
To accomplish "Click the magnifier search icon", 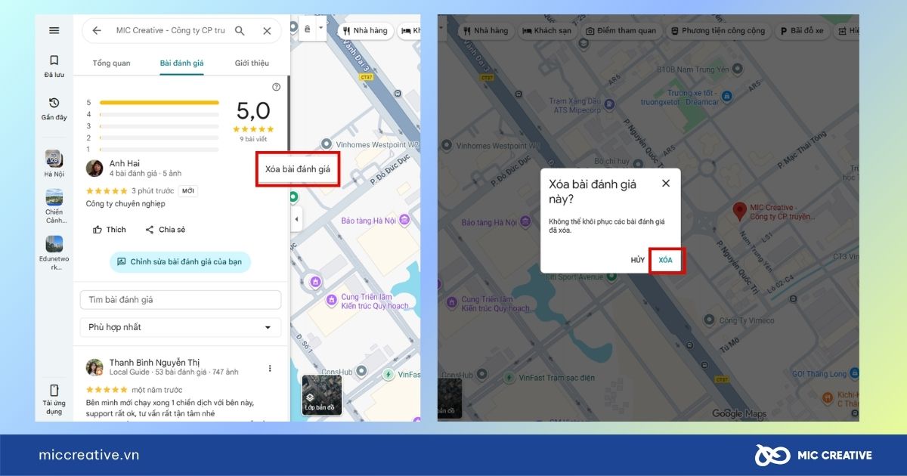I will tap(240, 31).
